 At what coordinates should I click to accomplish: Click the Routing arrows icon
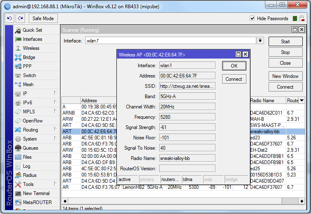pos(18,130)
